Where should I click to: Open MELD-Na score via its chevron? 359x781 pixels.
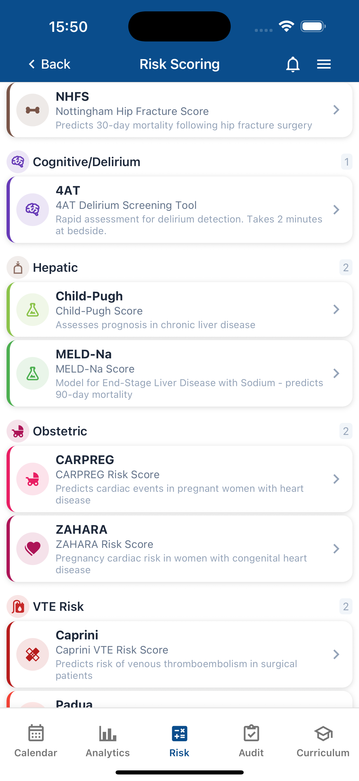[x=336, y=373]
